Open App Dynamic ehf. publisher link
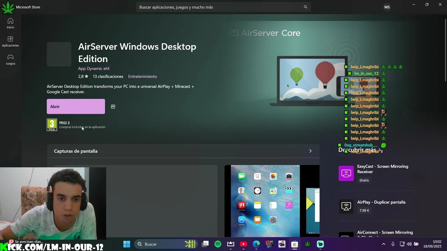 [x=94, y=68]
